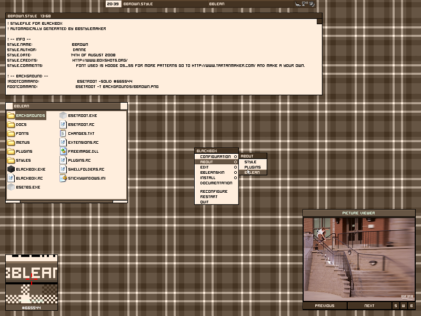This screenshot has height=316, width=421.
Task: Click the "! -- Info --" comment line
Action: (19, 39)
